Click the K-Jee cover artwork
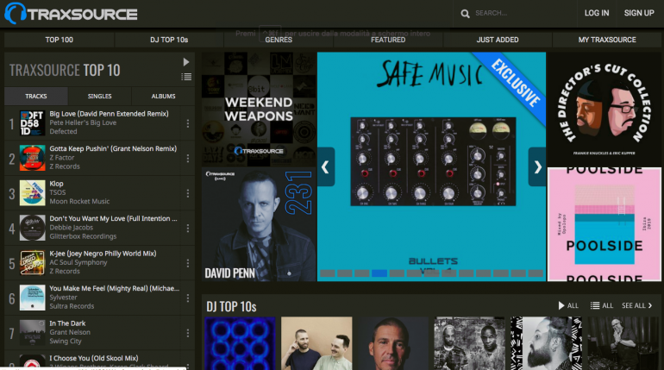664x370 pixels. [x=32, y=263]
